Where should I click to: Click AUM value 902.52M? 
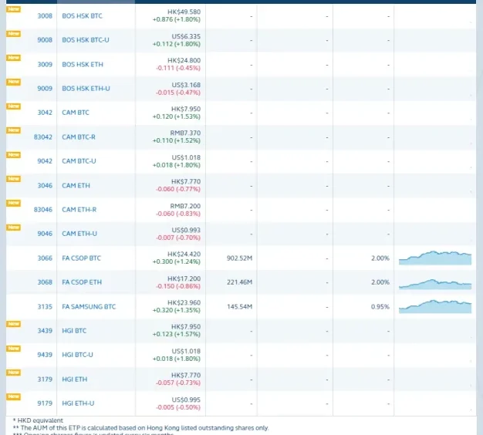tap(239, 258)
